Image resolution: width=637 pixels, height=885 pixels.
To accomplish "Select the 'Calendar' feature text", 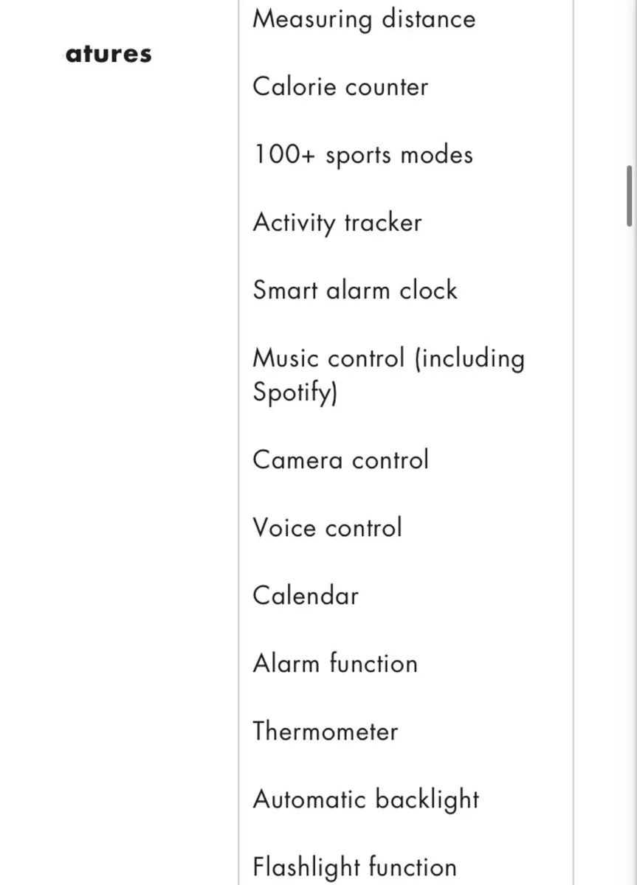I will tap(306, 595).
